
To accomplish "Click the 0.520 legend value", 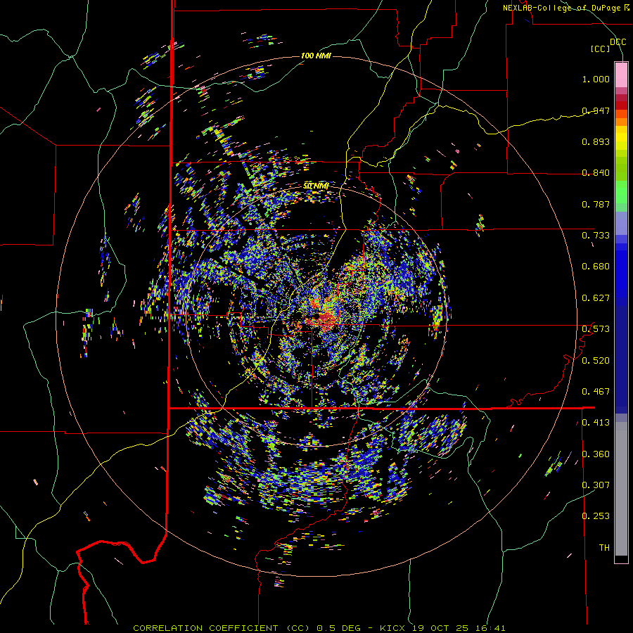I will click(x=596, y=361).
